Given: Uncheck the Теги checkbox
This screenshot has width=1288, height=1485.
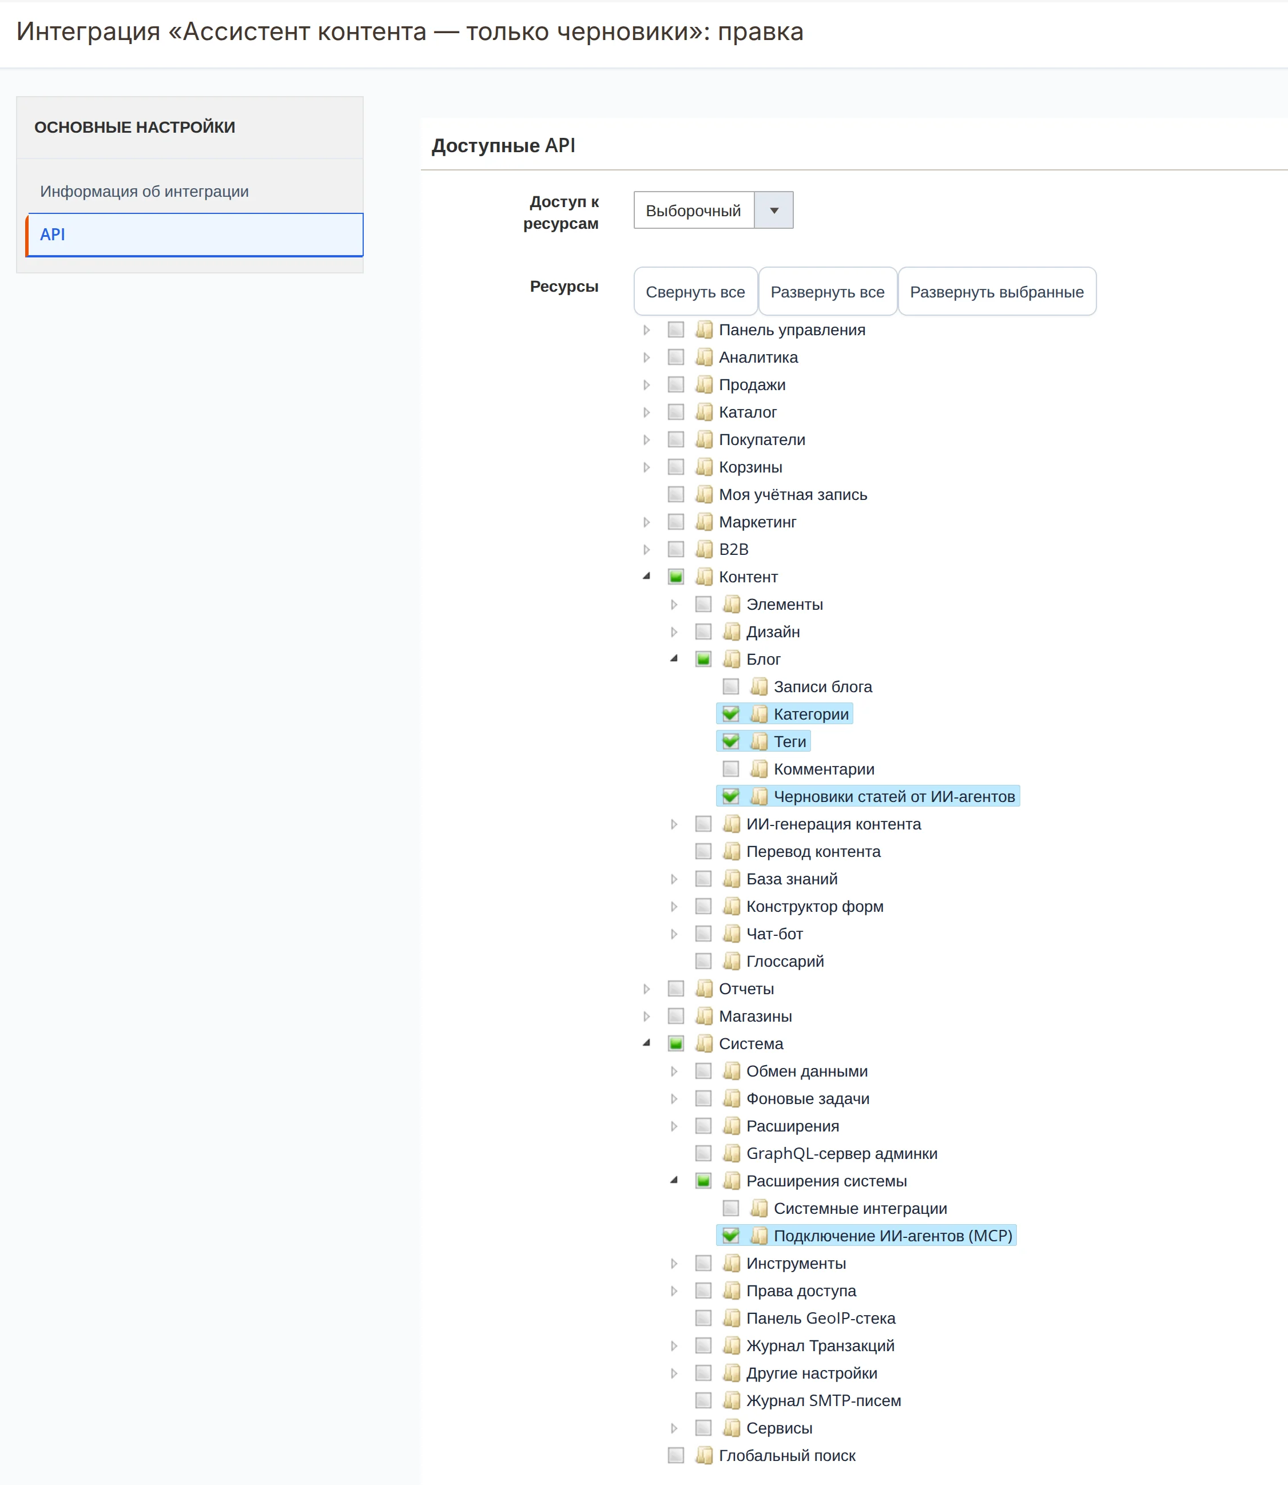Looking at the screenshot, I should [x=730, y=741].
